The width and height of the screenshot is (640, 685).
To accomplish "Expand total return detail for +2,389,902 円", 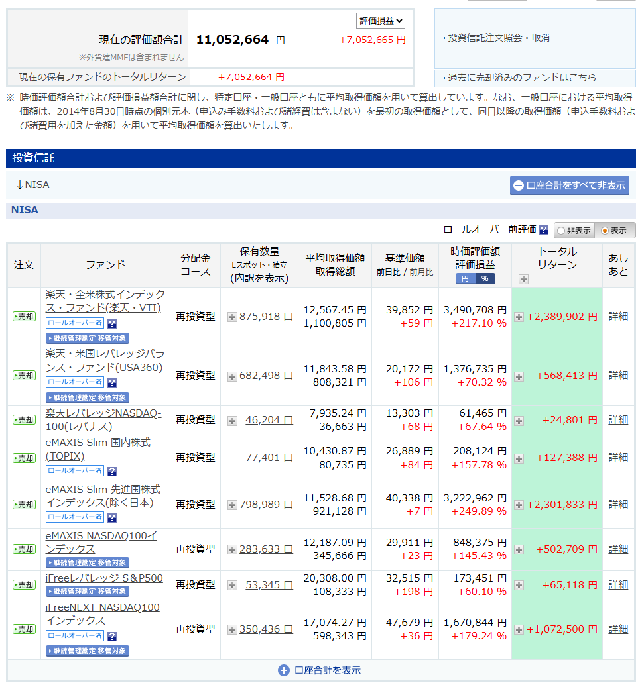I will coord(519,317).
